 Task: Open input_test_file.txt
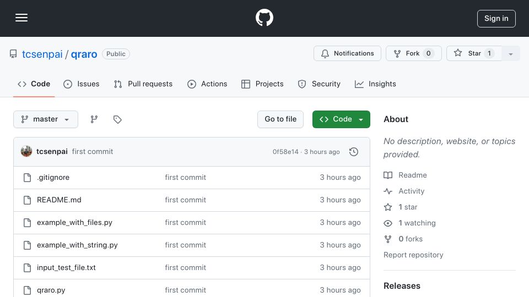coord(66,268)
